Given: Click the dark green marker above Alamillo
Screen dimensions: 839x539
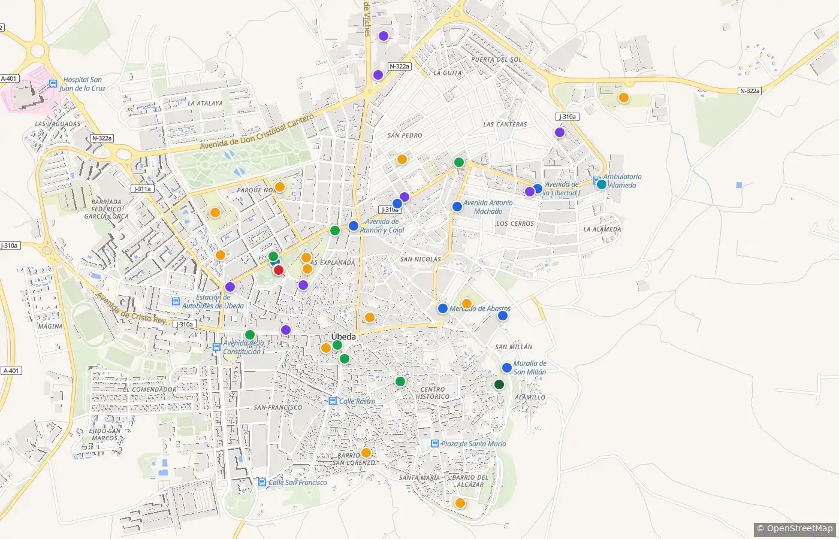Looking at the screenshot, I should [499, 384].
